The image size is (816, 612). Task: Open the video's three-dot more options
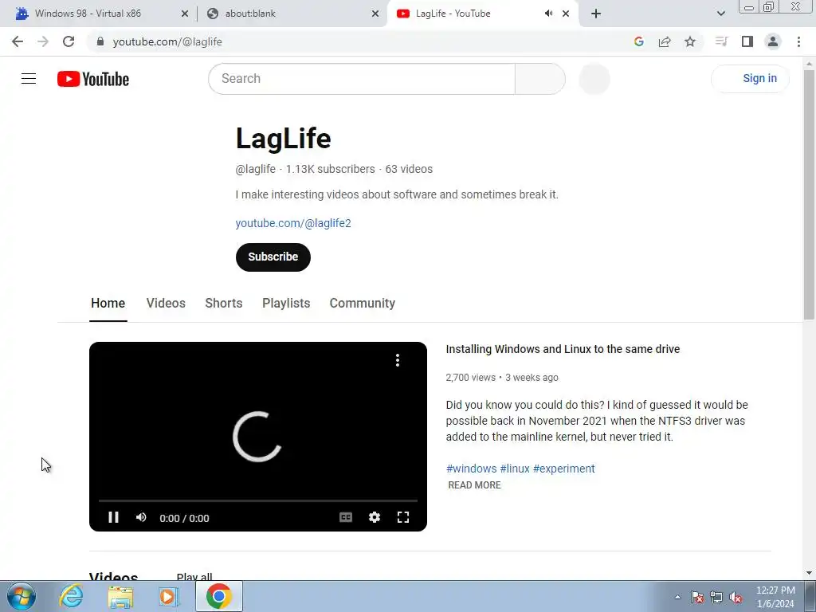(x=398, y=360)
